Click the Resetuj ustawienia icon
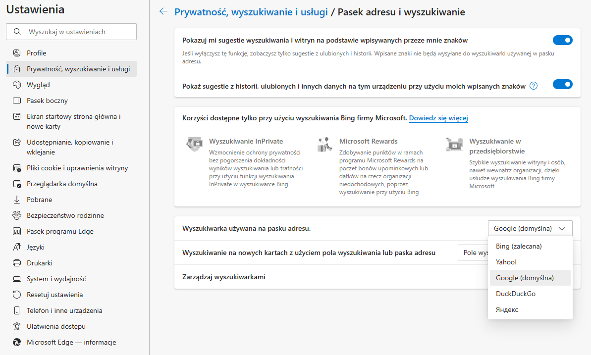 tap(17, 295)
